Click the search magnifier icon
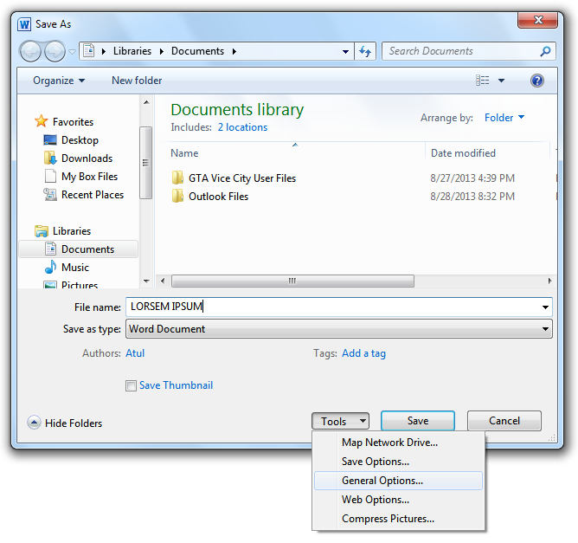The width and height of the screenshot is (578, 543). 545,51
